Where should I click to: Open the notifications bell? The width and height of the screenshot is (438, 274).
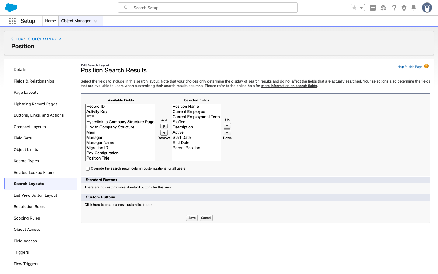(414, 8)
